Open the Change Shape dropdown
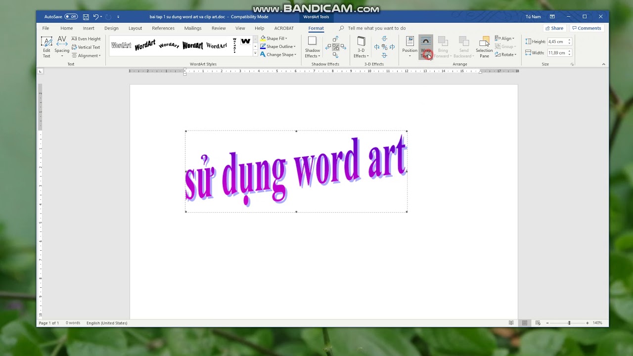Image resolution: width=633 pixels, height=356 pixels. (x=278, y=54)
